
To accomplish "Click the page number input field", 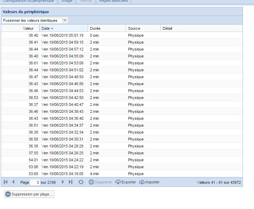I will tap(35, 182).
